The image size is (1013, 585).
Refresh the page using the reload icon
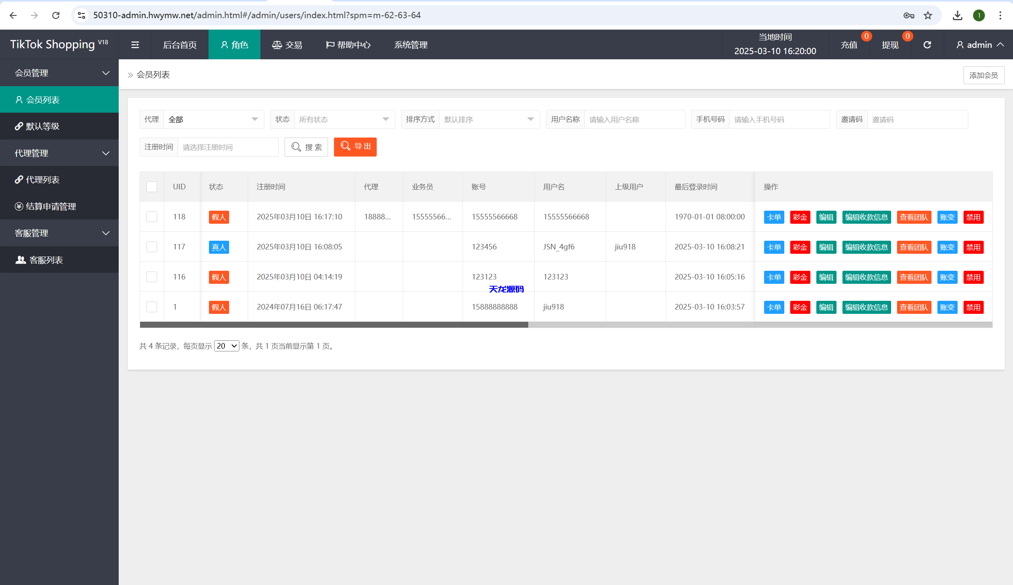(927, 45)
